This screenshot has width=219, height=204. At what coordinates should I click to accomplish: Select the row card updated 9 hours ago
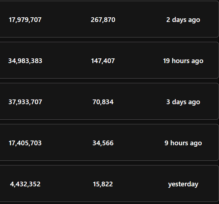[109, 142]
